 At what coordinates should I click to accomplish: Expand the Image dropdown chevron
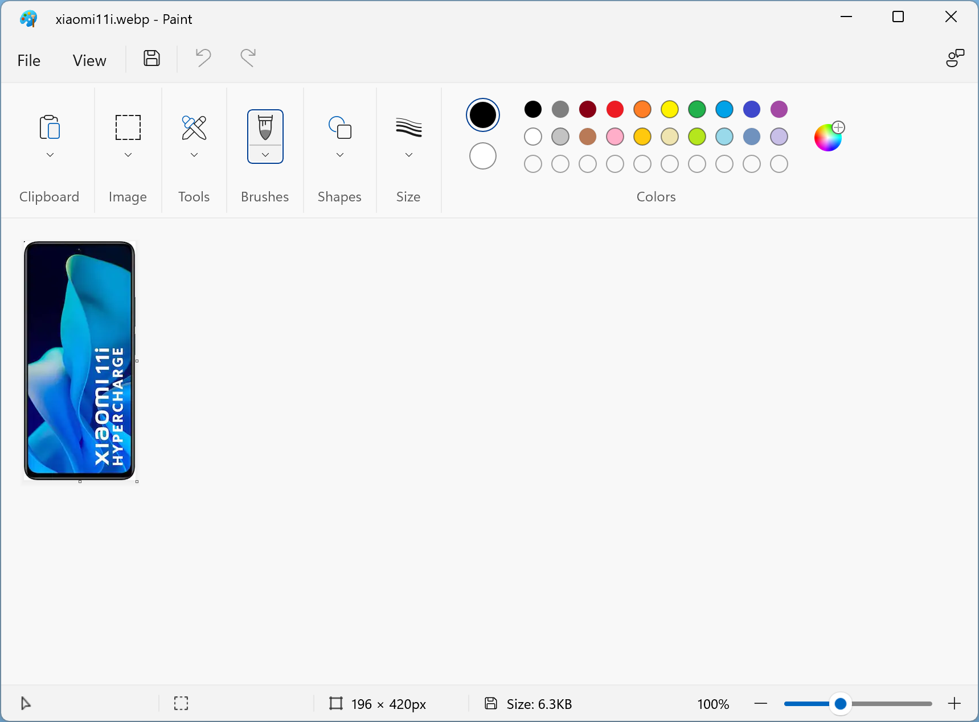pyautogui.click(x=128, y=155)
